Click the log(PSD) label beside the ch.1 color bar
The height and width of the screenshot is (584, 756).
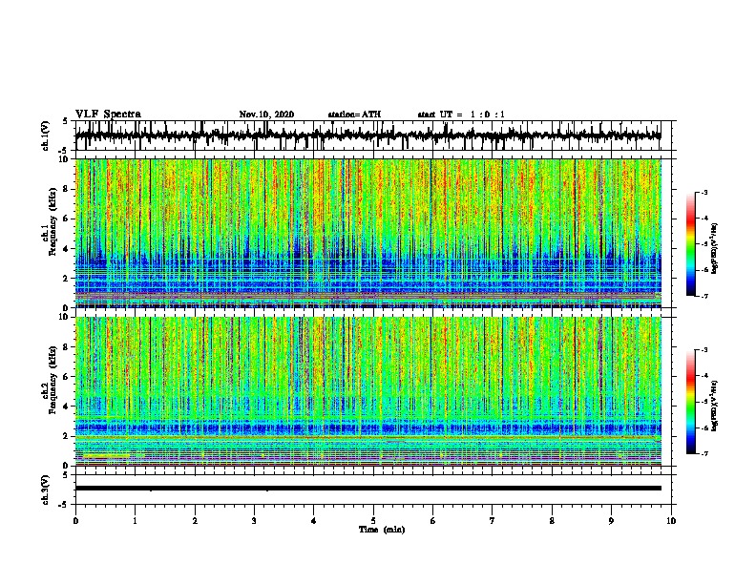click(x=715, y=248)
